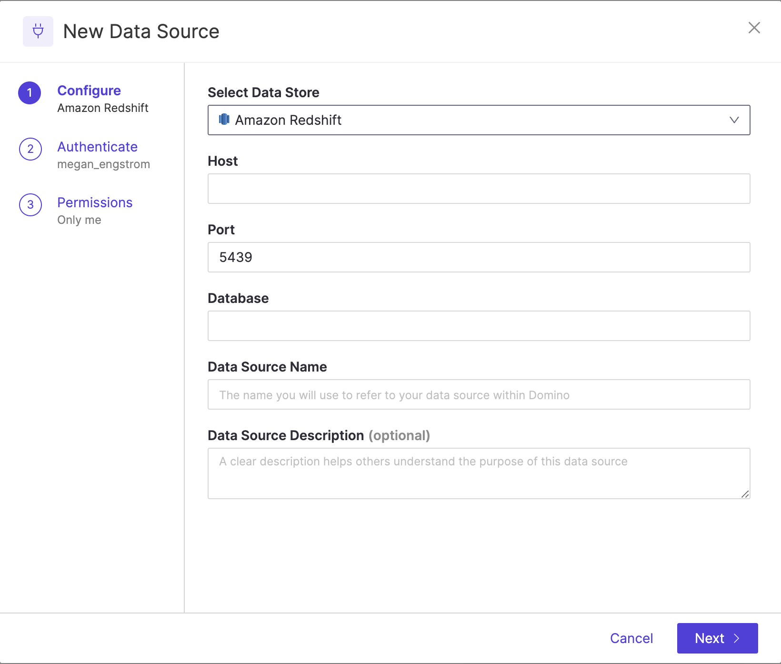The width and height of the screenshot is (781, 664).
Task: Click the 'Select Data Store' label
Action: (264, 92)
